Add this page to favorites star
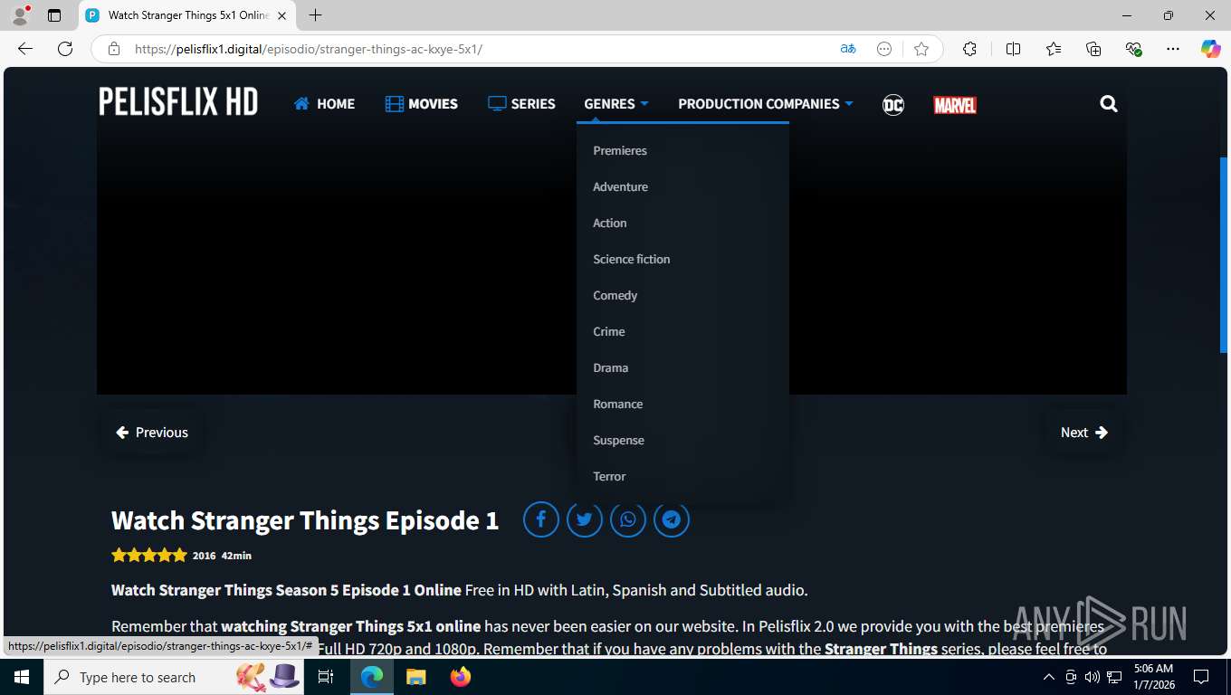 [x=921, y=49]
